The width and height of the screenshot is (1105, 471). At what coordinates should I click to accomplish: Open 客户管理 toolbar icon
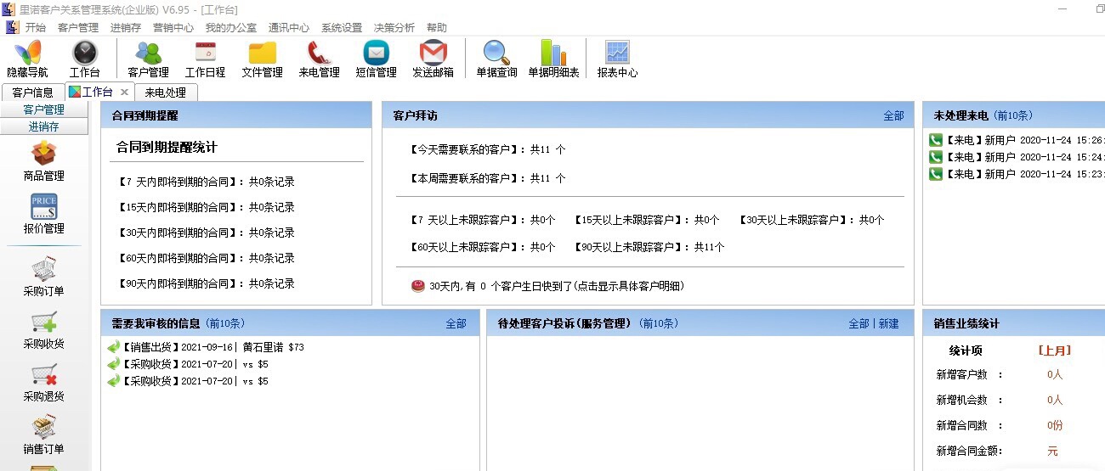pyautogui.click(x=148, y=59)
